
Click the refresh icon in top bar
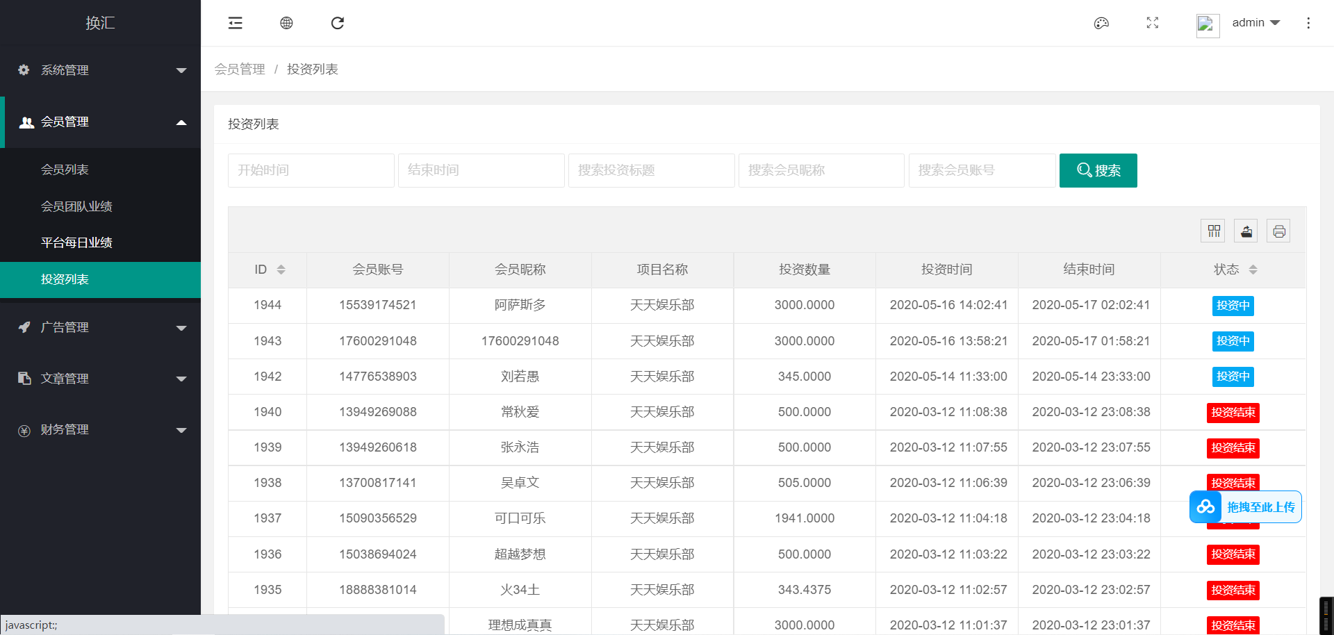[338, 23]
